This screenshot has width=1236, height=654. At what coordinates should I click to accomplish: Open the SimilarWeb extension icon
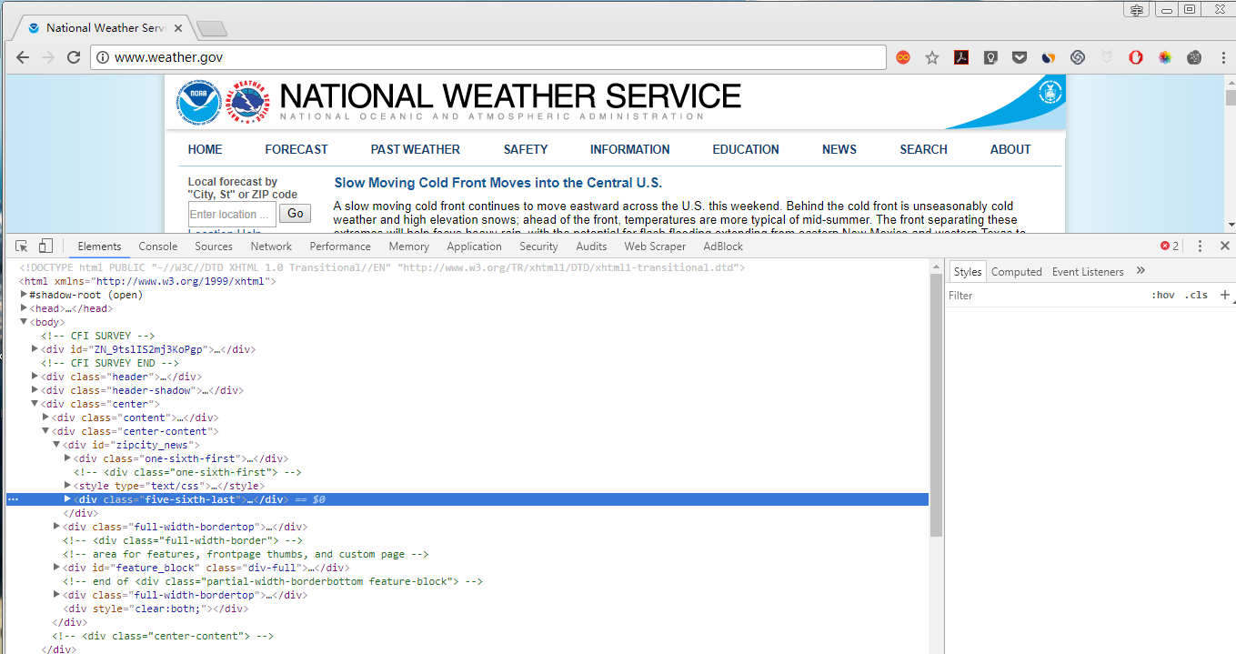click(x=1049, y=57)
